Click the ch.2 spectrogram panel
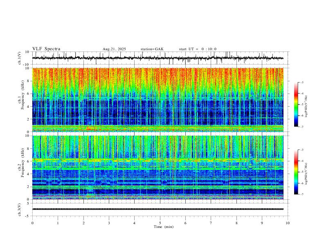Image resolution: width=324 pixels, height=250 pixels. 157,167
